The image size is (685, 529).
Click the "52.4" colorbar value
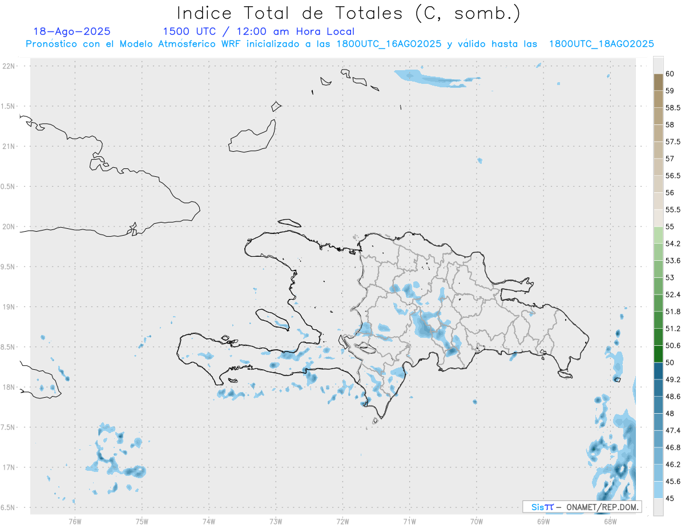point(673,294)
